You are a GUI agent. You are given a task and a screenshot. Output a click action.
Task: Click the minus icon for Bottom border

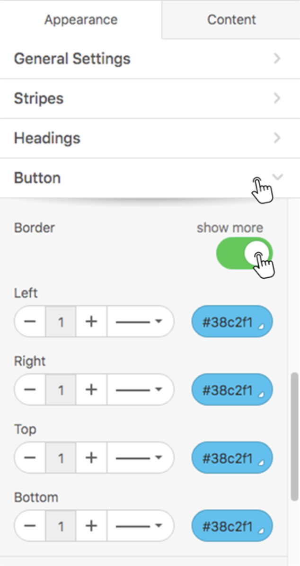click(x=30, y=526)
